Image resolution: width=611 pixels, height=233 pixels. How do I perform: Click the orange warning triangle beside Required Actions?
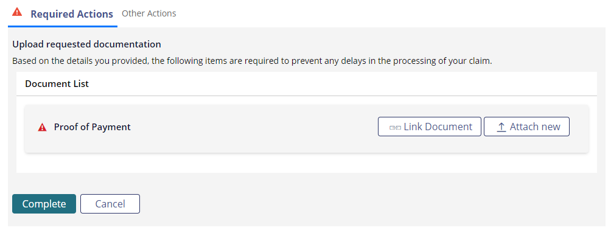17,12
